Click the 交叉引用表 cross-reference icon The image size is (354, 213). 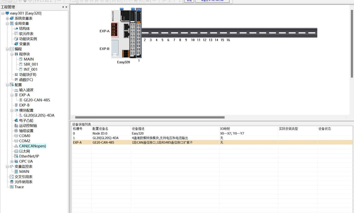(12, 177)
